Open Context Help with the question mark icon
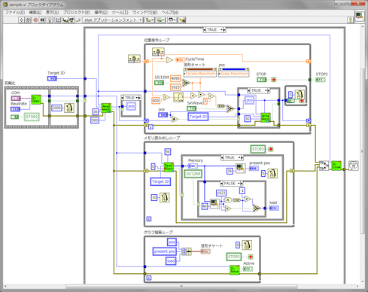The height and width of the screenshot is (292, 368). tap(351, 20)
